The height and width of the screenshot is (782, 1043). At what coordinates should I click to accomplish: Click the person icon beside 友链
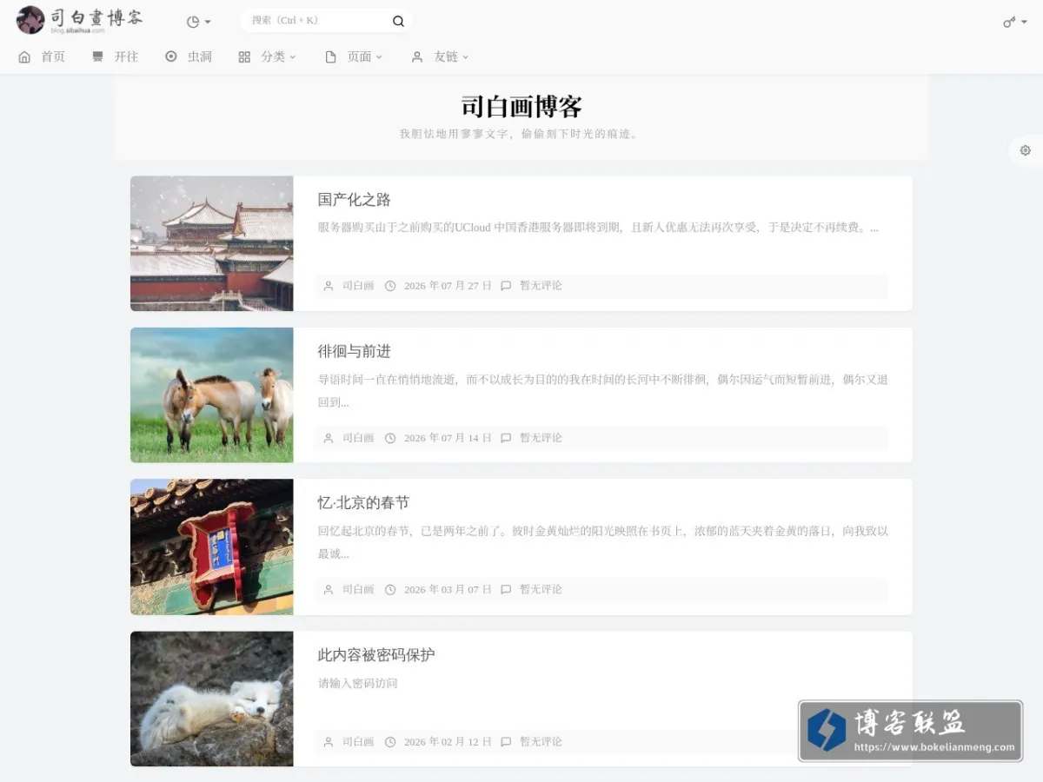417,56
